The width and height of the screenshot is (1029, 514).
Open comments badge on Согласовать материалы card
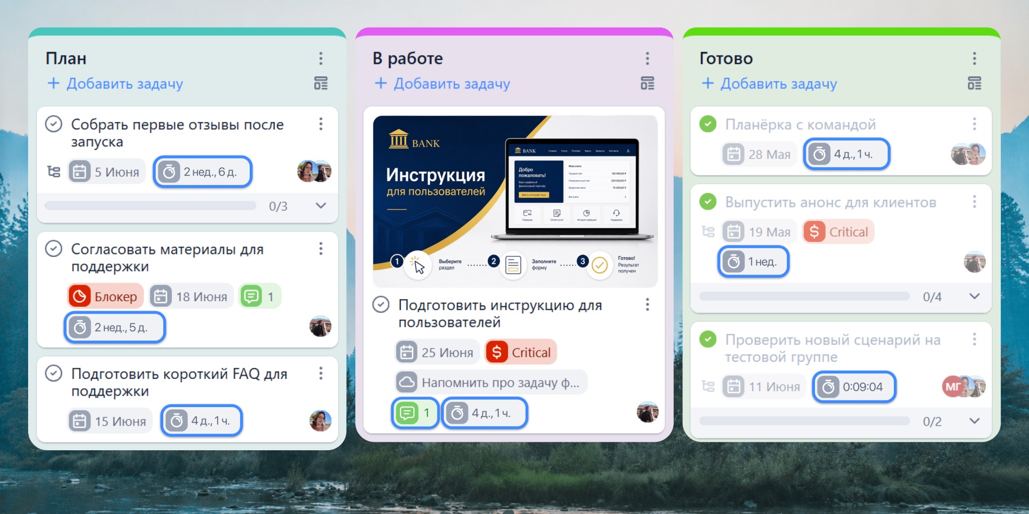click(x=260, y=296)
